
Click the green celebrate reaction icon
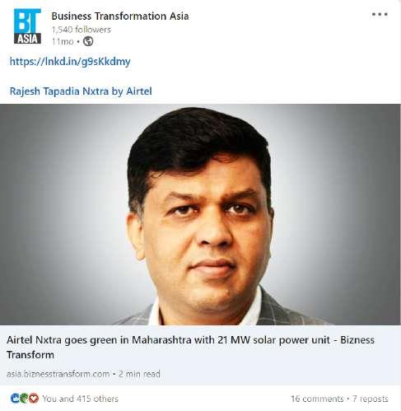pos(24,398)
